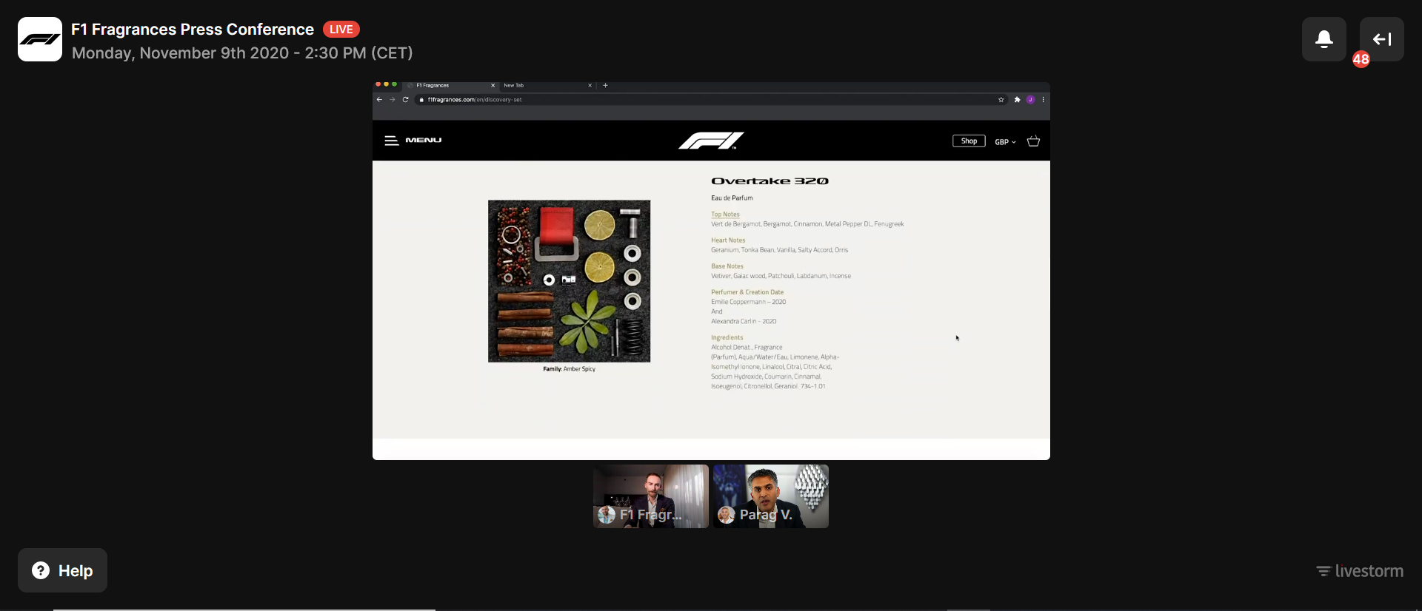This screenshot has height=611, width=1422.
Task: Click the Heart Notes heading
Action: [x=728, y=240]
